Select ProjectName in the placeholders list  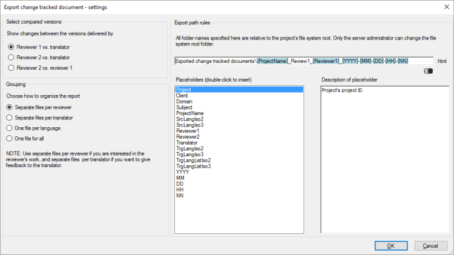coord(189,113)
